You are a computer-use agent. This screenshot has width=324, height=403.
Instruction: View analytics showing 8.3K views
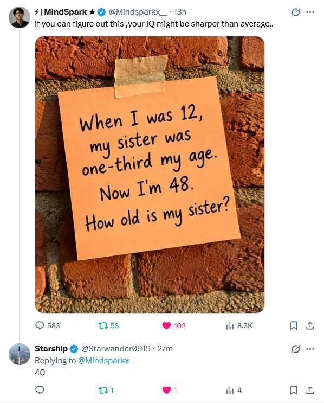[x=239, y=326]
